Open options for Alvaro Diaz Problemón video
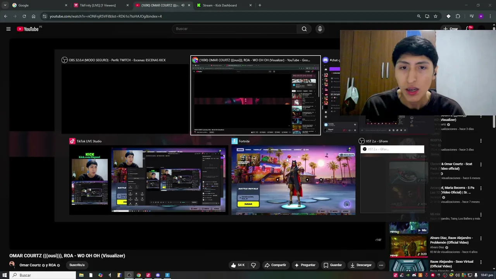This screenshot has width=496, height=279. click(x=481, y=239)
